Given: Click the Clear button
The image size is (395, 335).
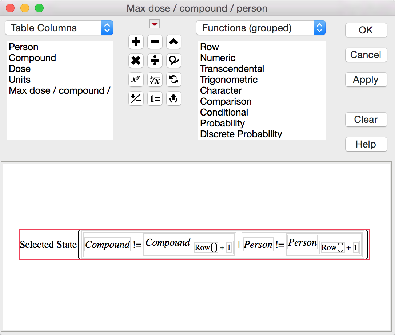Looking at the screenshot, I should click(366, 120).
